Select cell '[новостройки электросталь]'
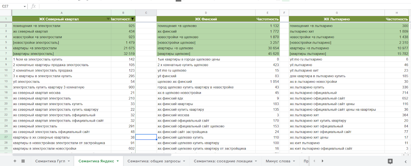The image size is (411, 166). point(62,43)
